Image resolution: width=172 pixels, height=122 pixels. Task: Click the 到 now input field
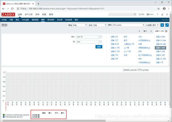pyautogui.click(x=87, y=42)
